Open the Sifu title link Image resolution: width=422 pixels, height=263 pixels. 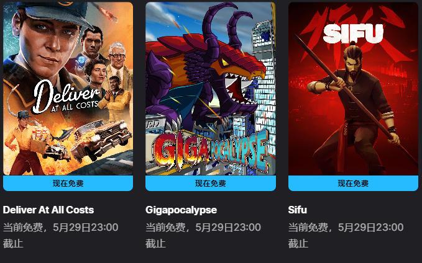click(x=298, y=210)
